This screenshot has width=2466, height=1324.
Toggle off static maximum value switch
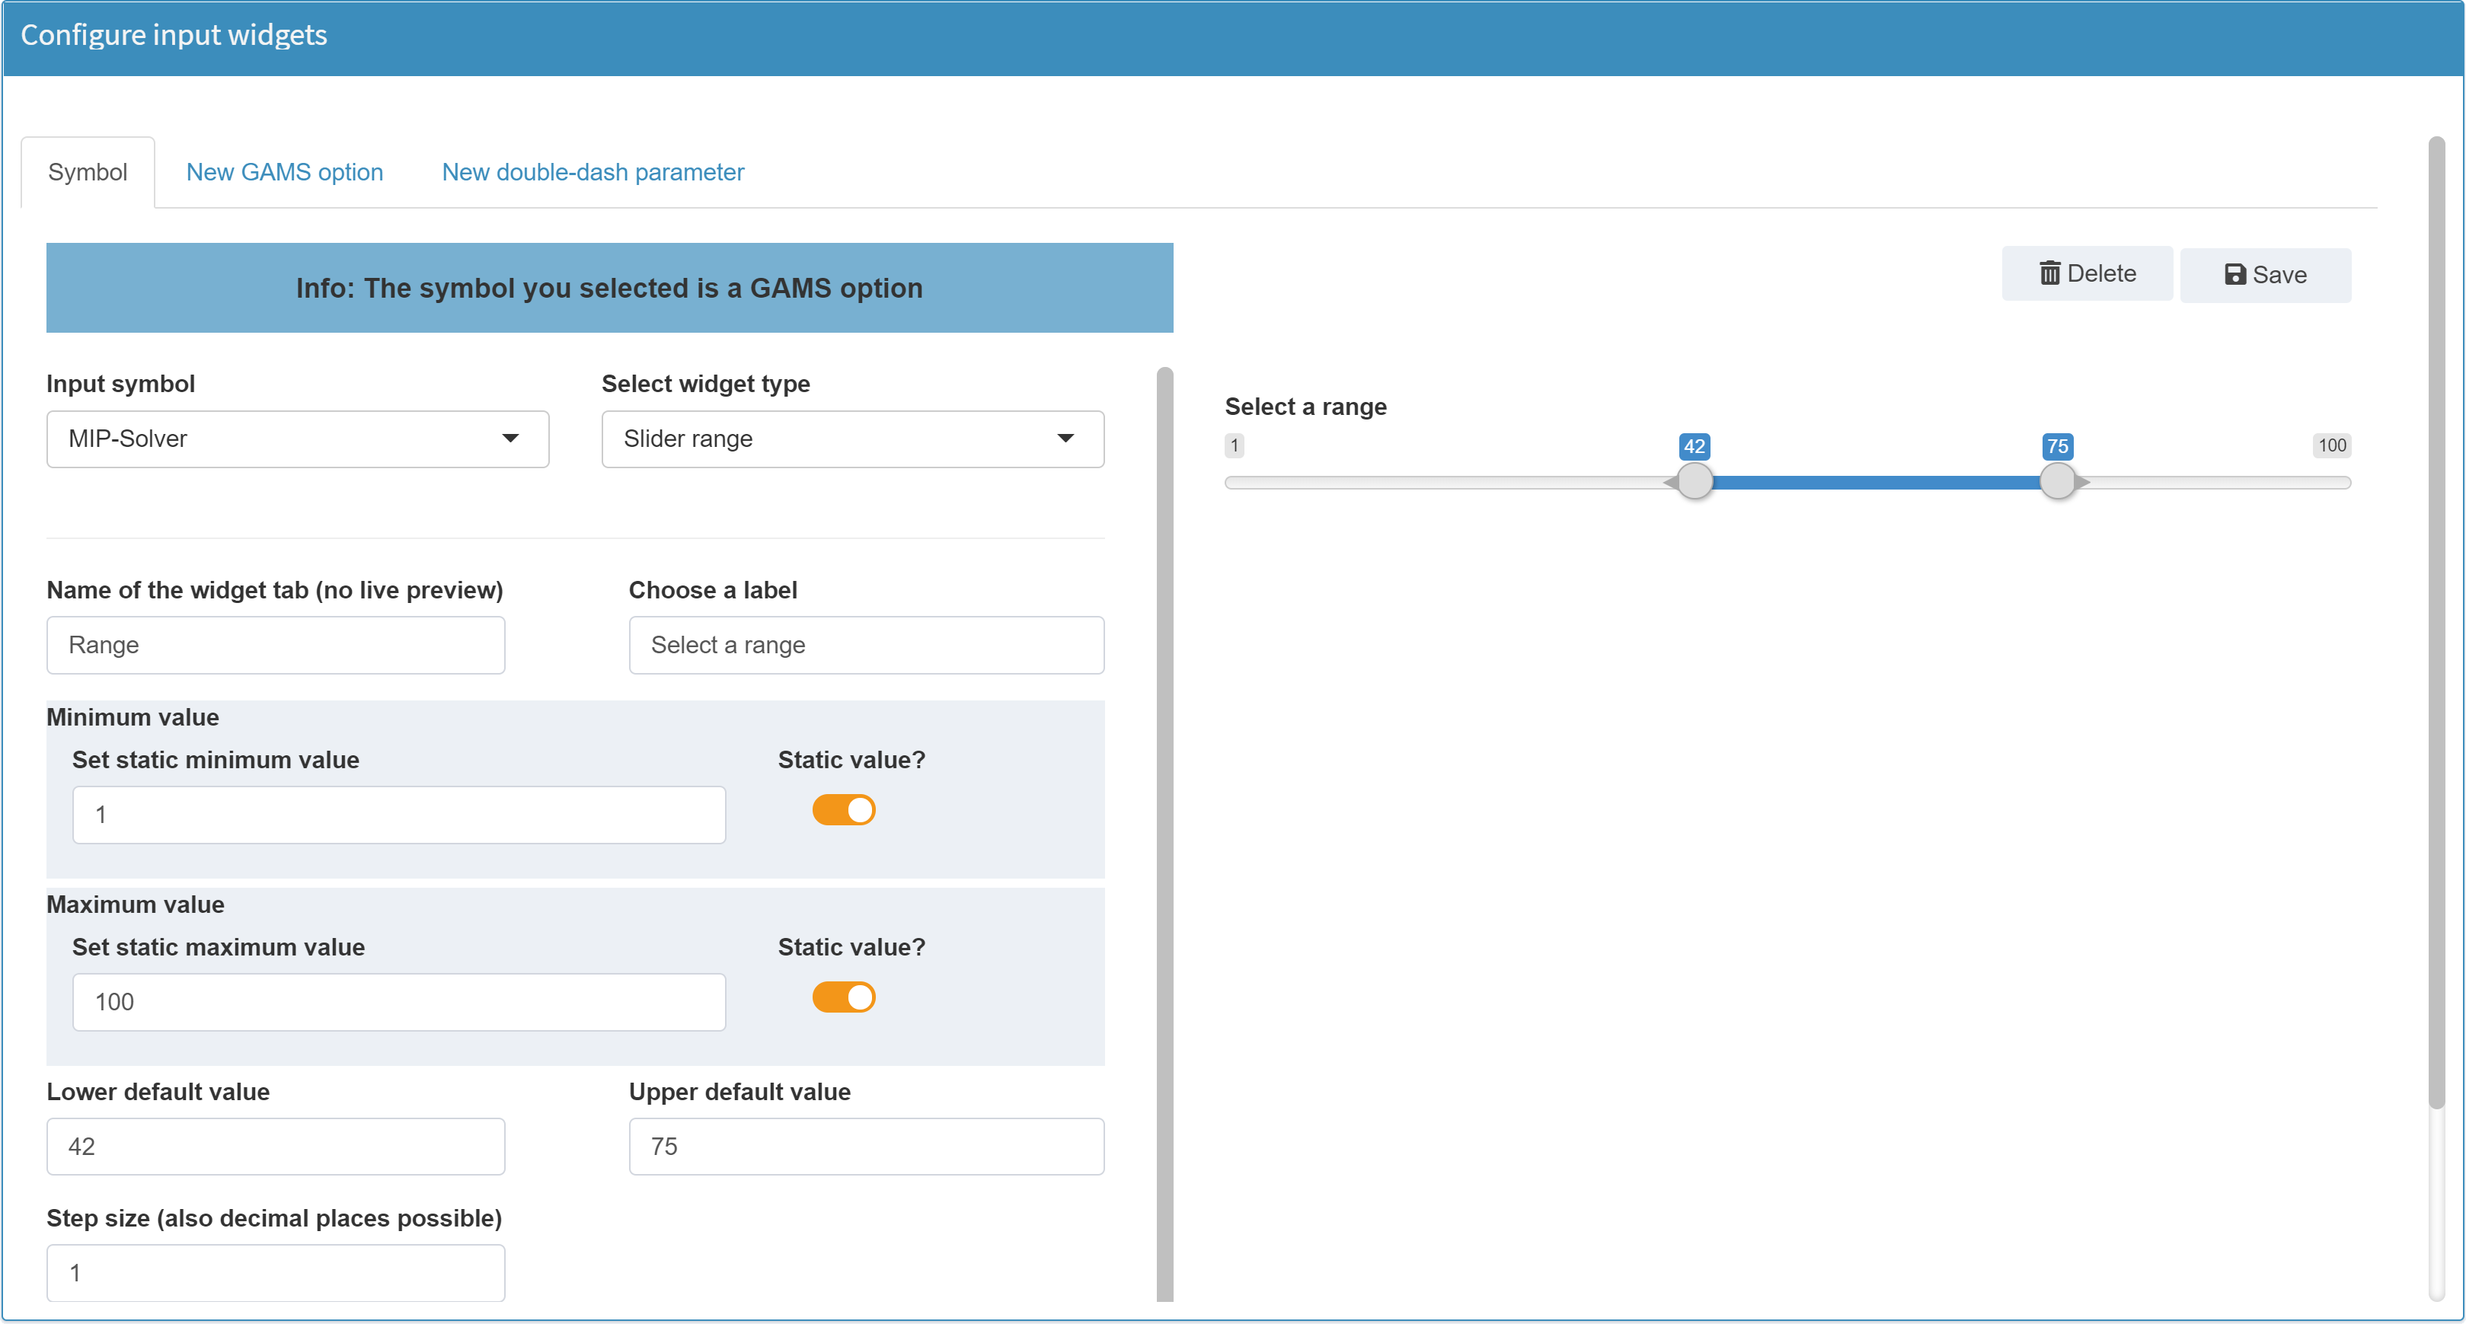(843, 997)
